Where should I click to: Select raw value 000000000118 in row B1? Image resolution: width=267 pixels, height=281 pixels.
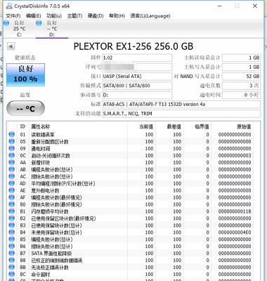coord(235,211)
